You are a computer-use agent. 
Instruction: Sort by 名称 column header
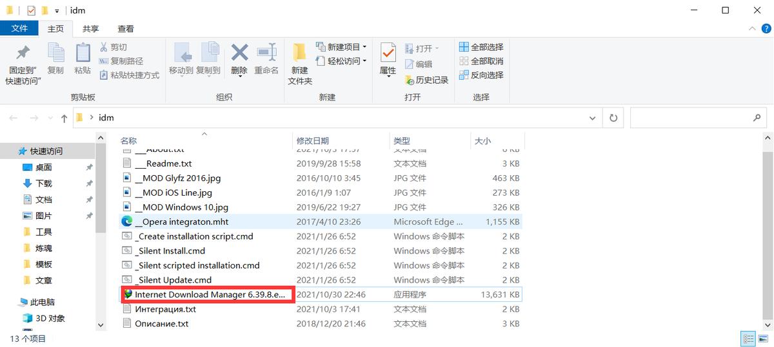coord(129,140)
